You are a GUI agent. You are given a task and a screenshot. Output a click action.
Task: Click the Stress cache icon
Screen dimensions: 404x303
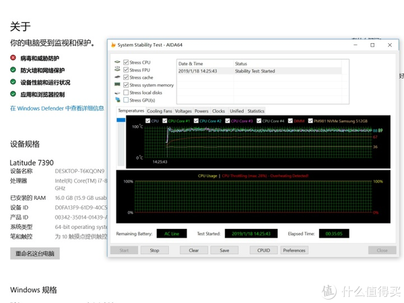tap(117, 77)
